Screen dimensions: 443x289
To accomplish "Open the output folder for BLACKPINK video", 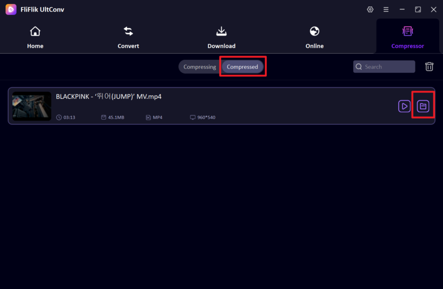I will [423, 106].
